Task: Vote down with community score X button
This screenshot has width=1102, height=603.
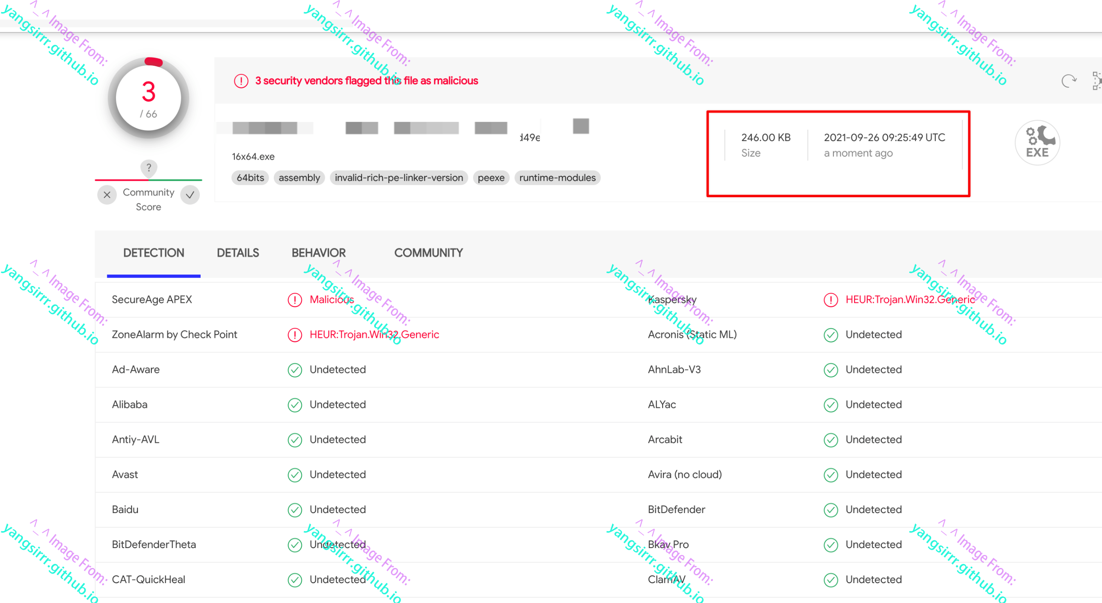Action: 107,195
